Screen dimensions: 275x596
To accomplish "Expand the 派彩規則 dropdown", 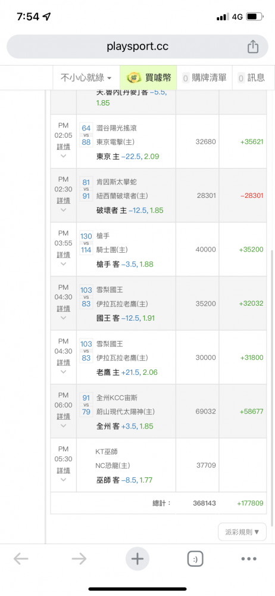I will point(242,532).
